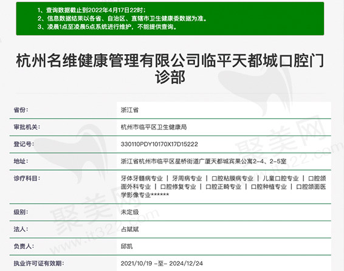Select level value 未定级
The height and width of the screenshot is (271, 344).
tap(129, 212)
